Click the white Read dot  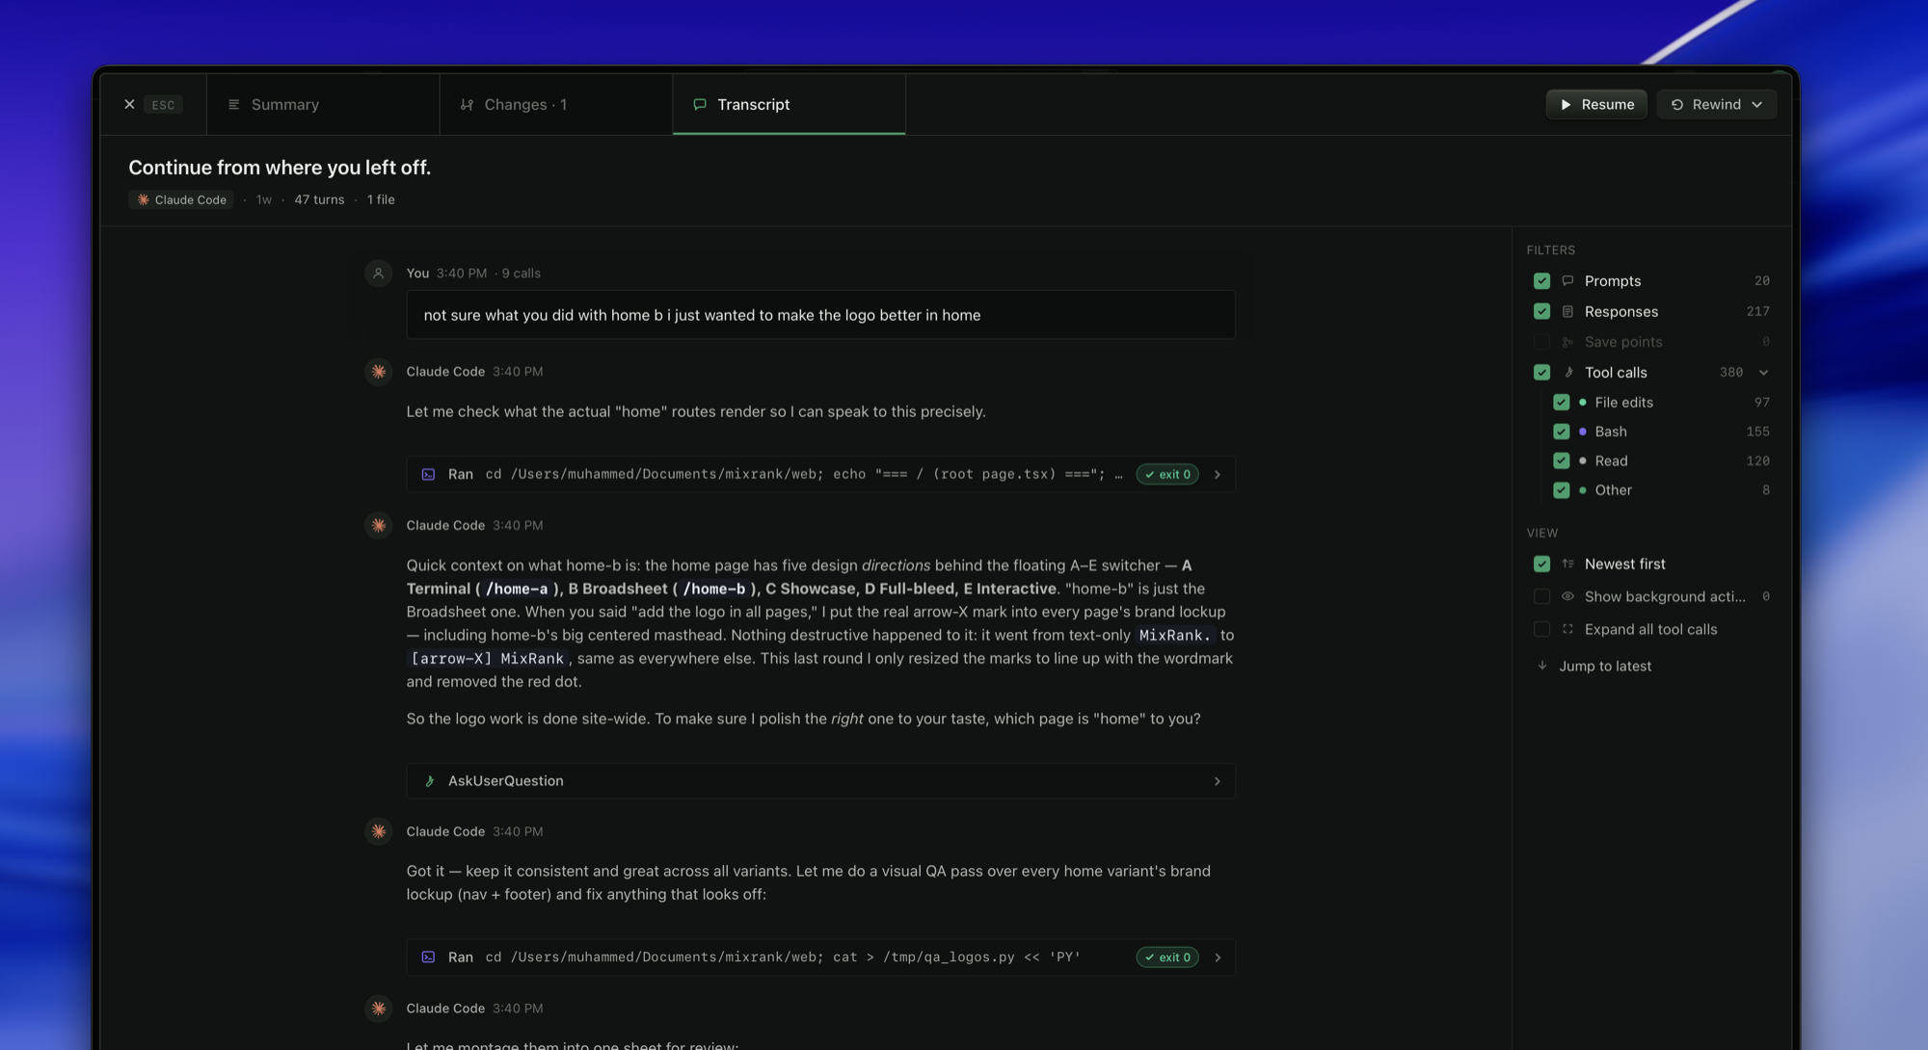click(x=1583, y=461)
